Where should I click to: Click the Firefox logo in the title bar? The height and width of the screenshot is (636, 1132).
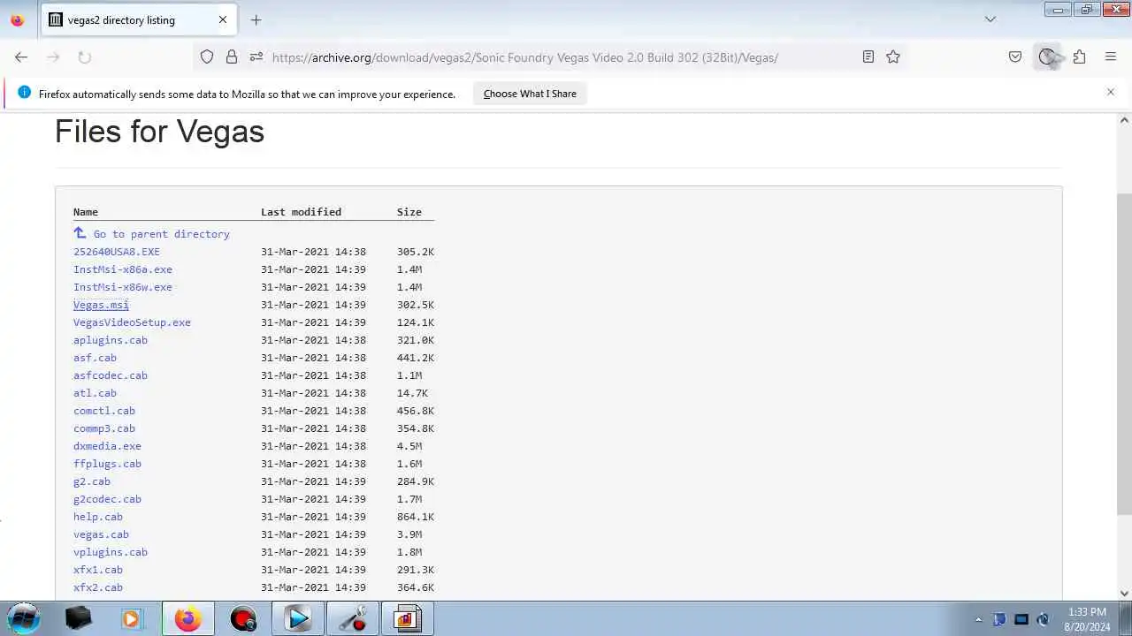tap(18, 19)
